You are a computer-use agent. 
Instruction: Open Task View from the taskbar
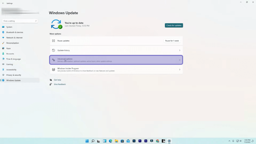coord(99,141)
